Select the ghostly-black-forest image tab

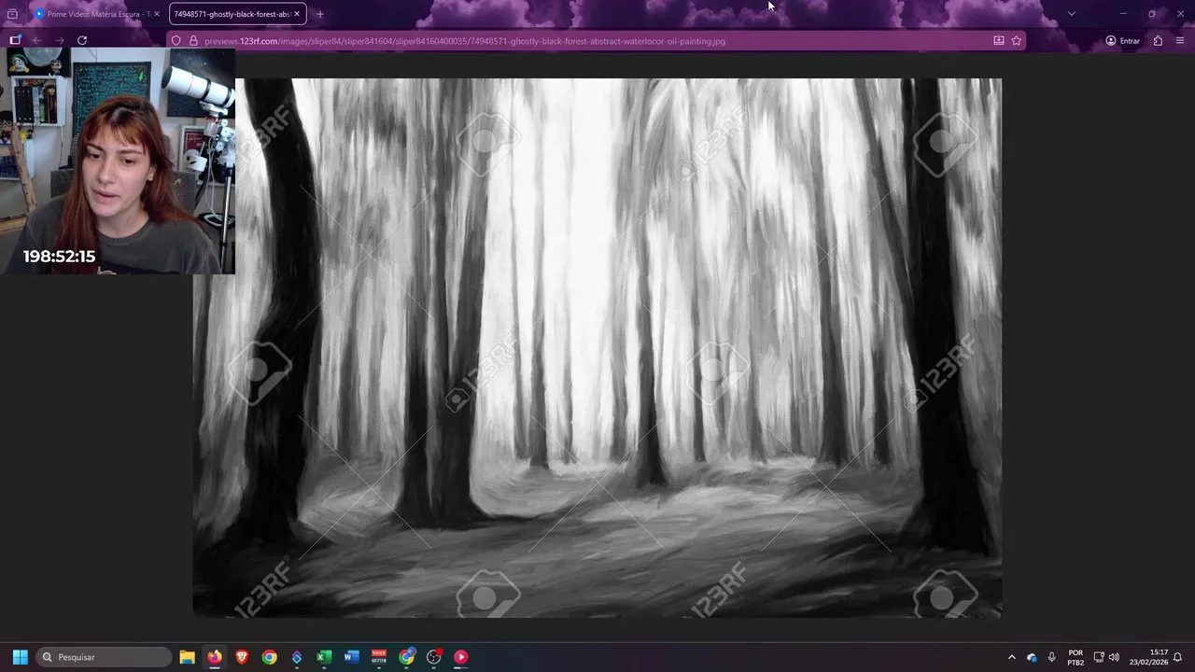[238, 14]
